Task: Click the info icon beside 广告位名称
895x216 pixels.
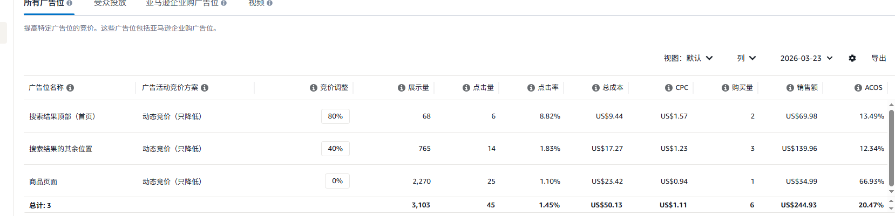Action: pyautogui.click(x=70, y=88)
